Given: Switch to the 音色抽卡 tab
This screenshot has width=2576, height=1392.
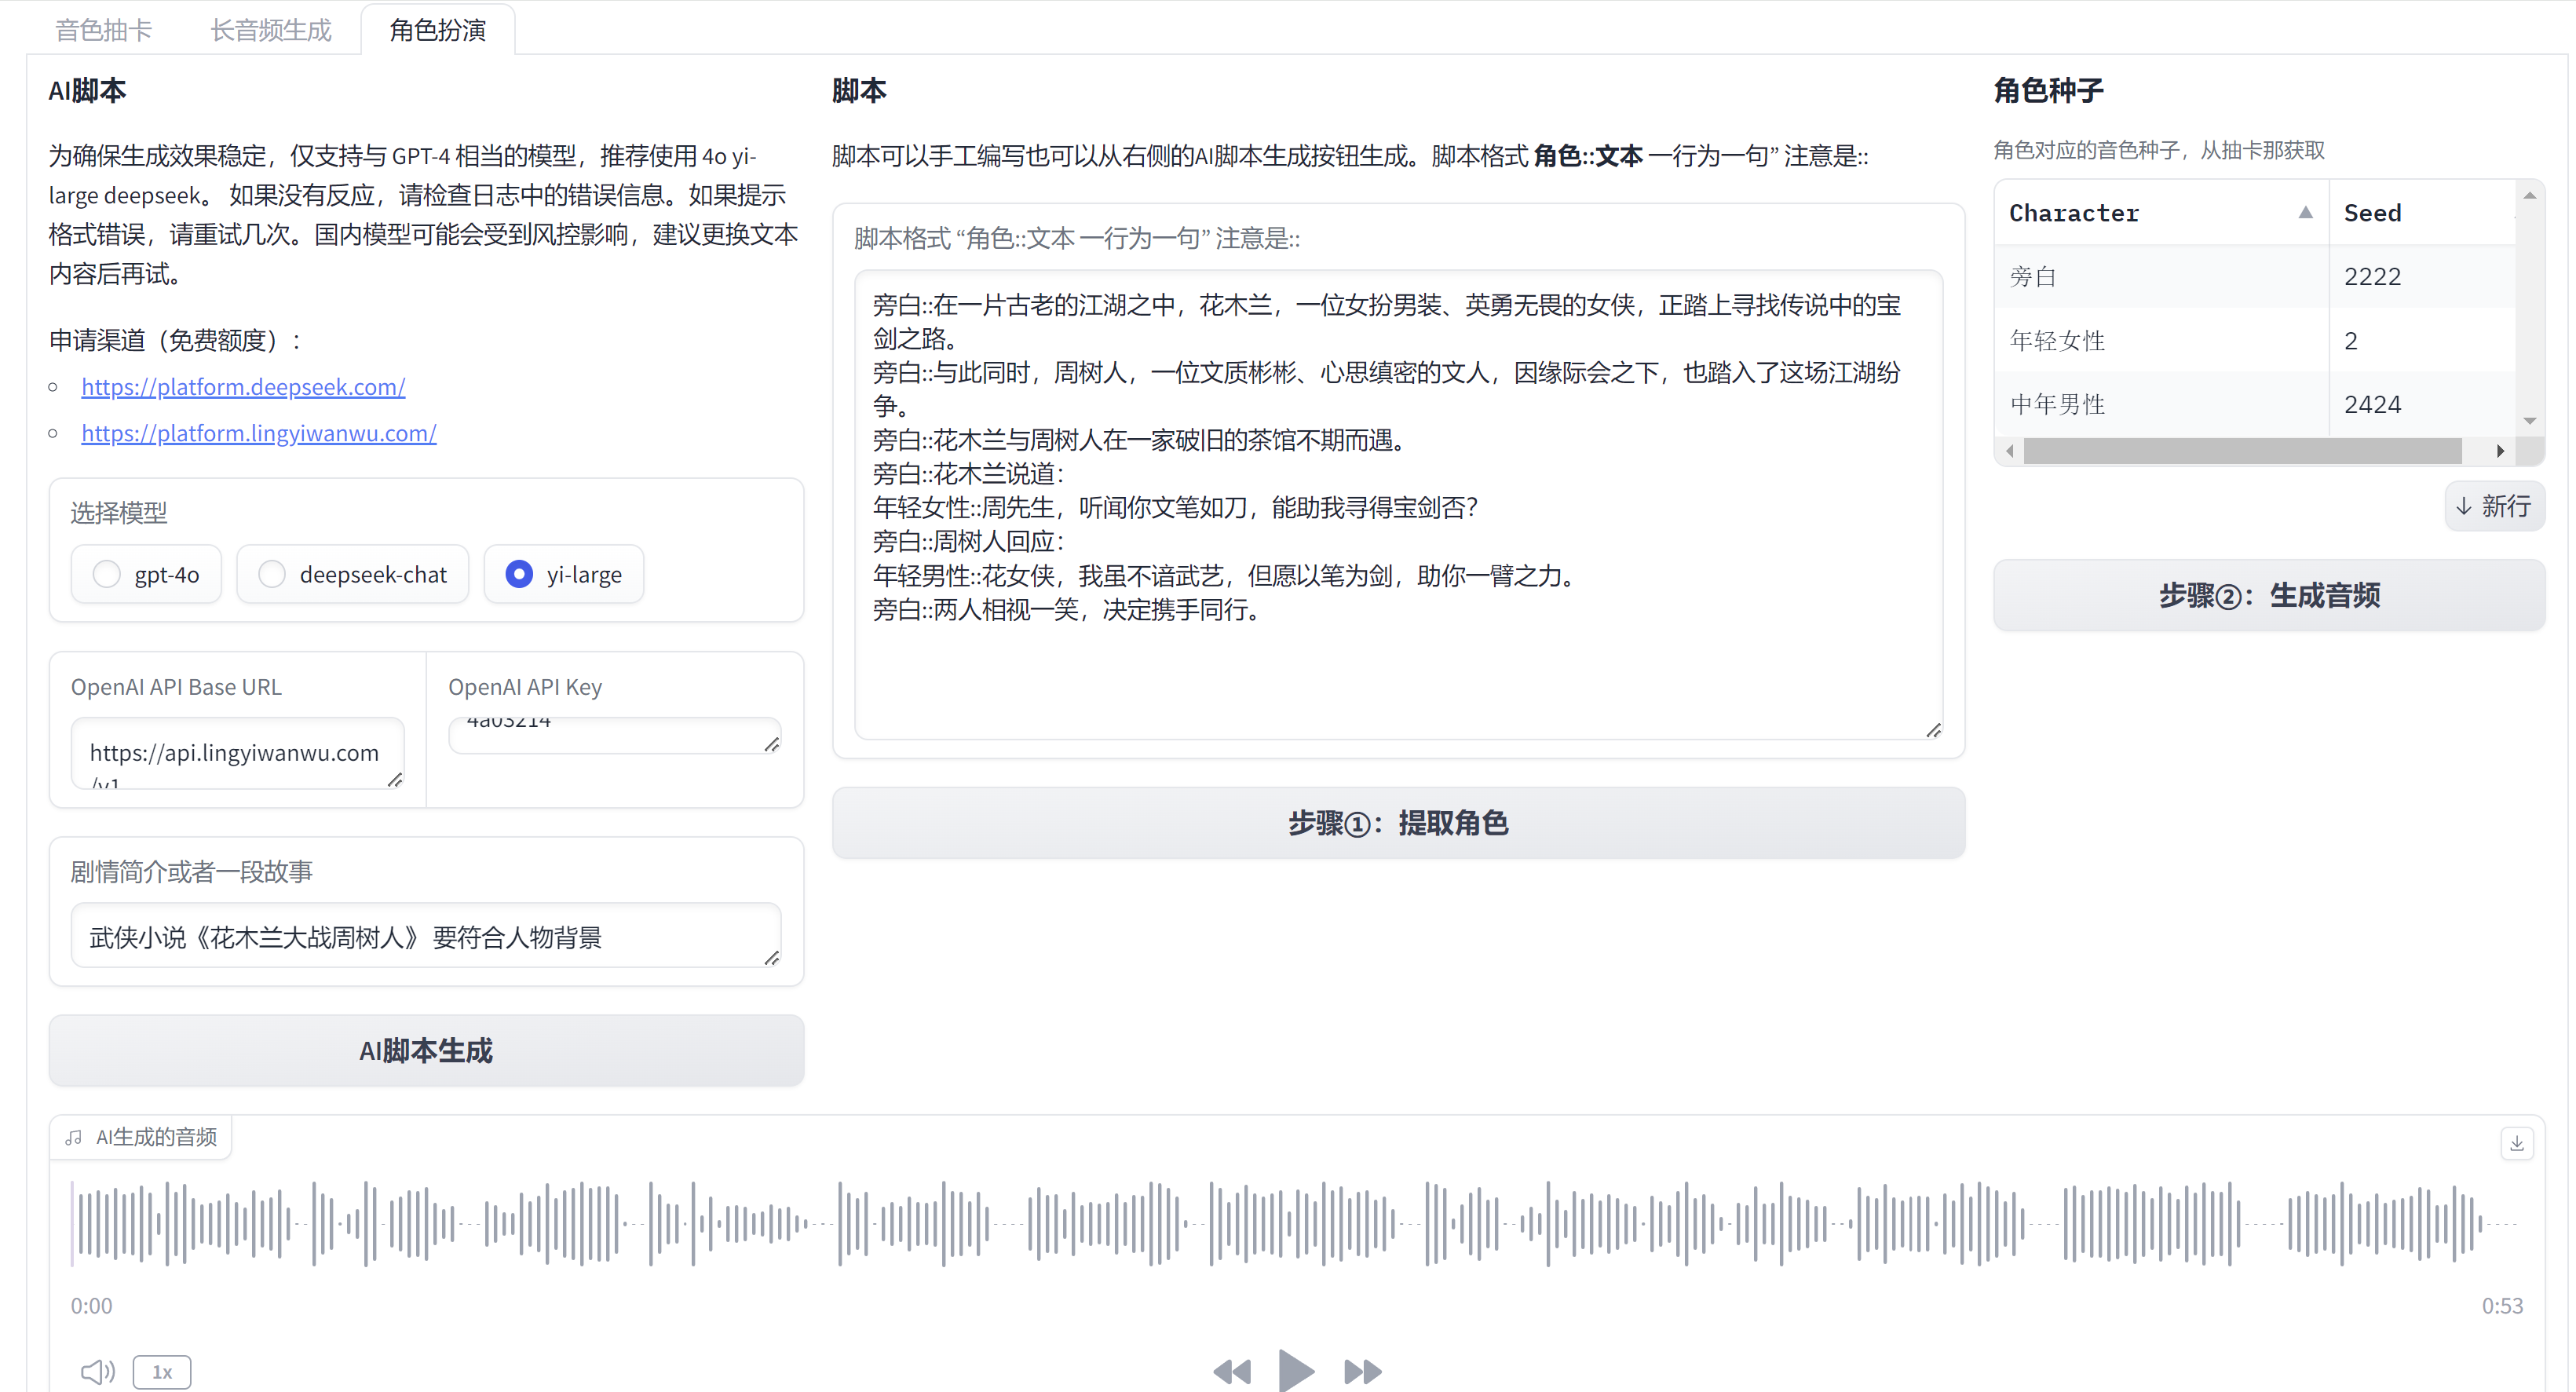Looking at the screenshot, I should (x=103, y=29).
